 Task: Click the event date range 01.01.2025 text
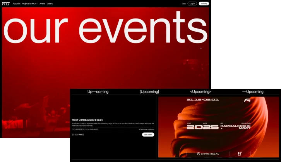[85, 129]
